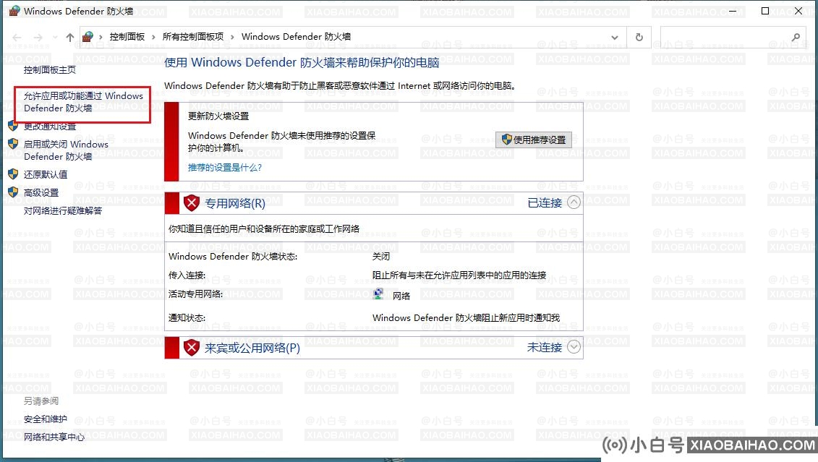Image resolution: width=818 pixels, height=462 pixels.
Task: Open 对网络进行疑难解答 link
Action: coord(63,210)
